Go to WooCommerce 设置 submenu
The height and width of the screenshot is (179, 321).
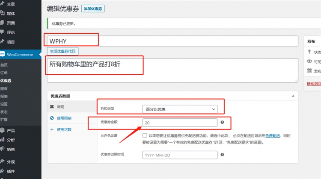4,104
